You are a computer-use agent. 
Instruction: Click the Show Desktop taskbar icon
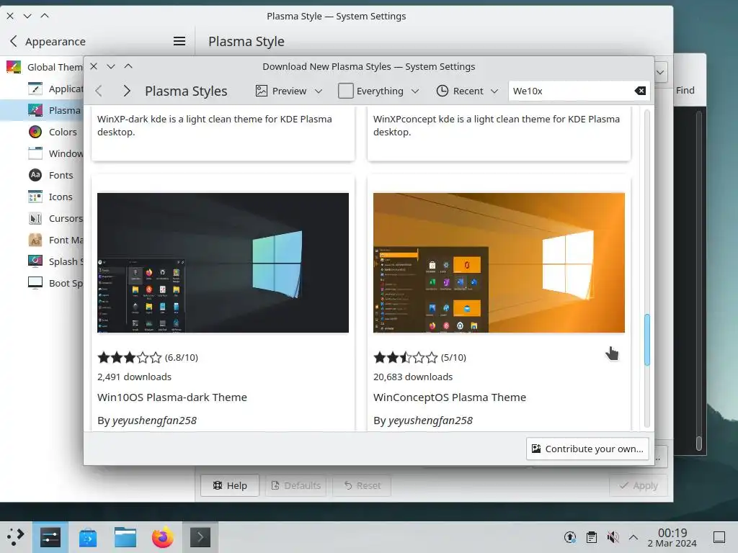719,537
